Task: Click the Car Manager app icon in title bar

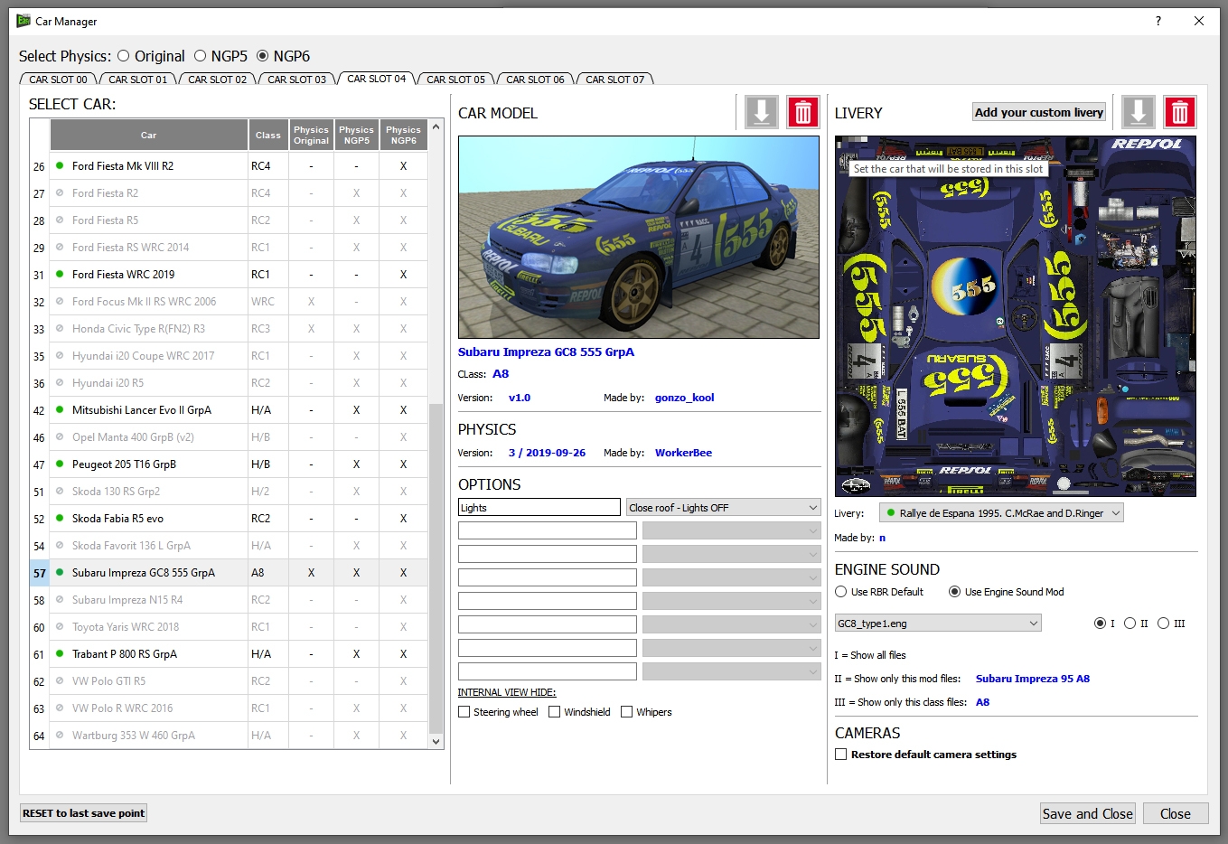Action: pos(23,20)
